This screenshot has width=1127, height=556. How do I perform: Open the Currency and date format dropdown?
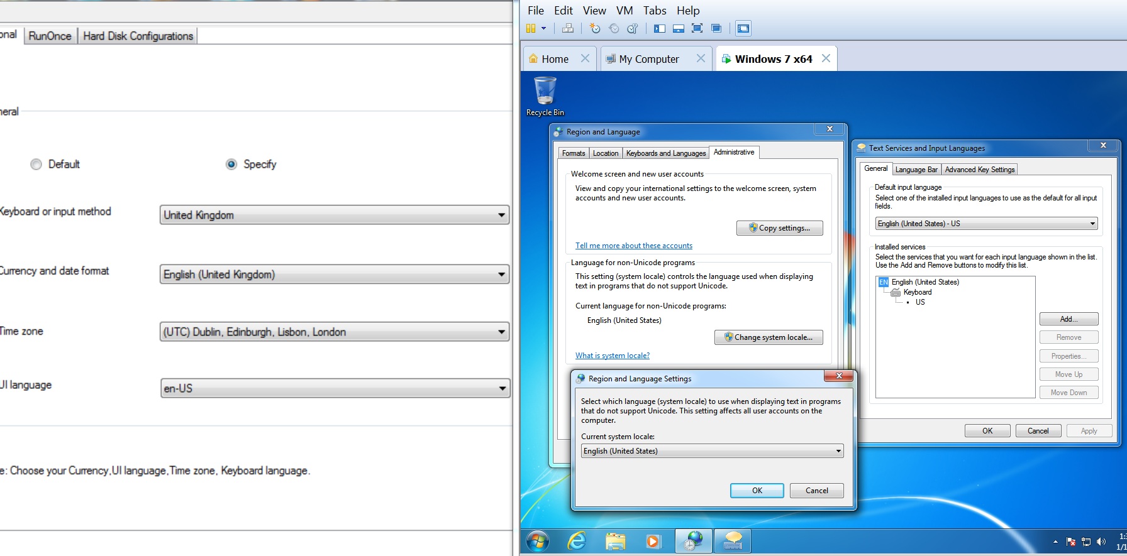335,275
